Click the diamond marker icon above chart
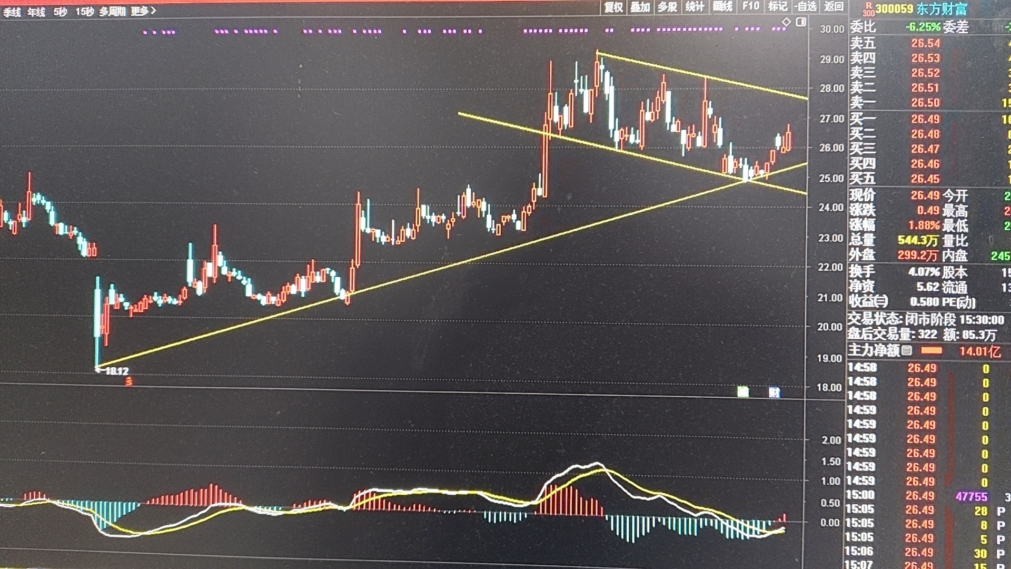Viewport: 1011px width, 569px height. tap(786, 22)
